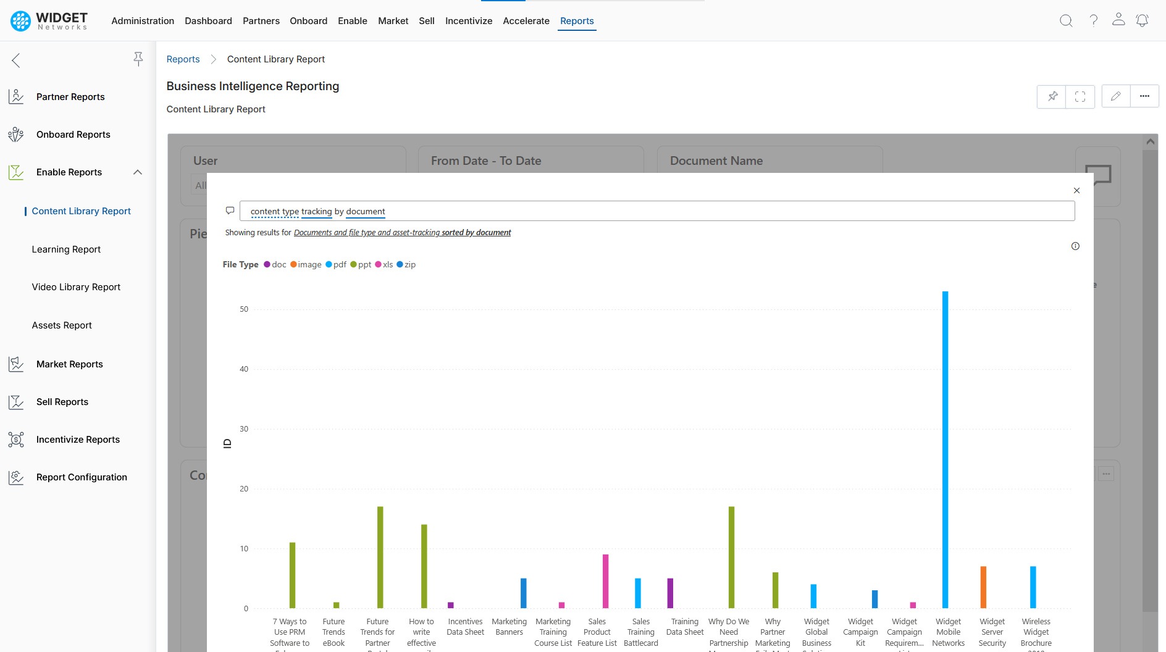Click the Sell Reports icon
Viewport: 1166px width, 652px height.
pyautogui.click(x=16, y=402)
